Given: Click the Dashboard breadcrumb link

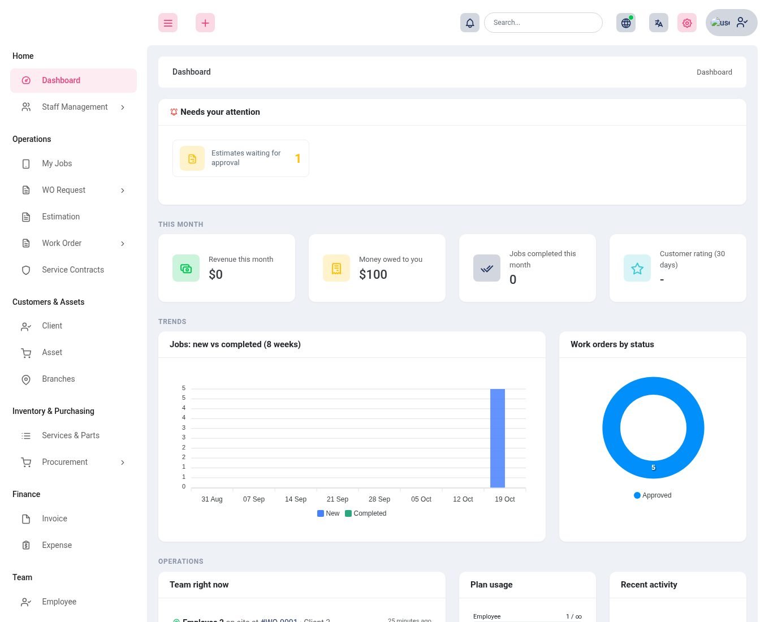Looking at the screenshot, I should tap(714, 72).
